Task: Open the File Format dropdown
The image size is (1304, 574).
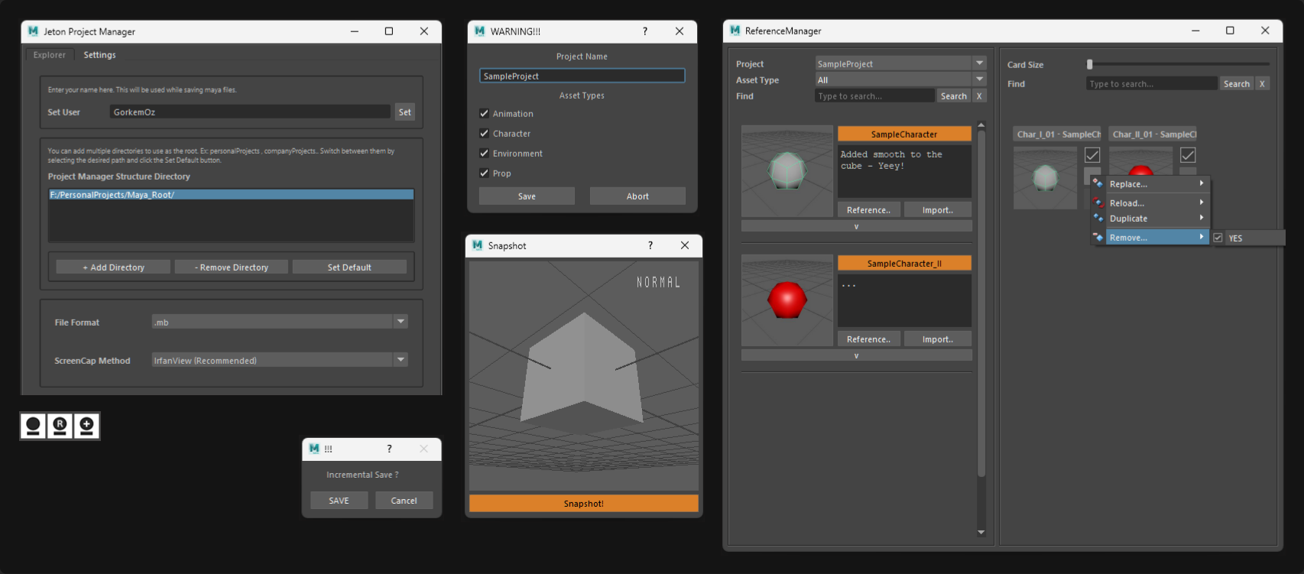Action: (x=401, y=322)
